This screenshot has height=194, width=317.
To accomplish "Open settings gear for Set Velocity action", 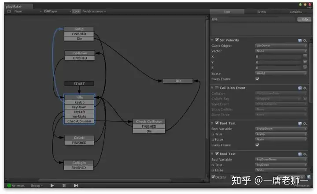I will coord(305,40).
